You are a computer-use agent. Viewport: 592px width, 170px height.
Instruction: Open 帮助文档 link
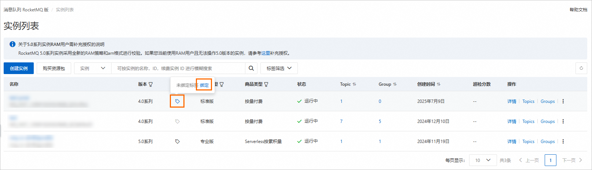578,10
